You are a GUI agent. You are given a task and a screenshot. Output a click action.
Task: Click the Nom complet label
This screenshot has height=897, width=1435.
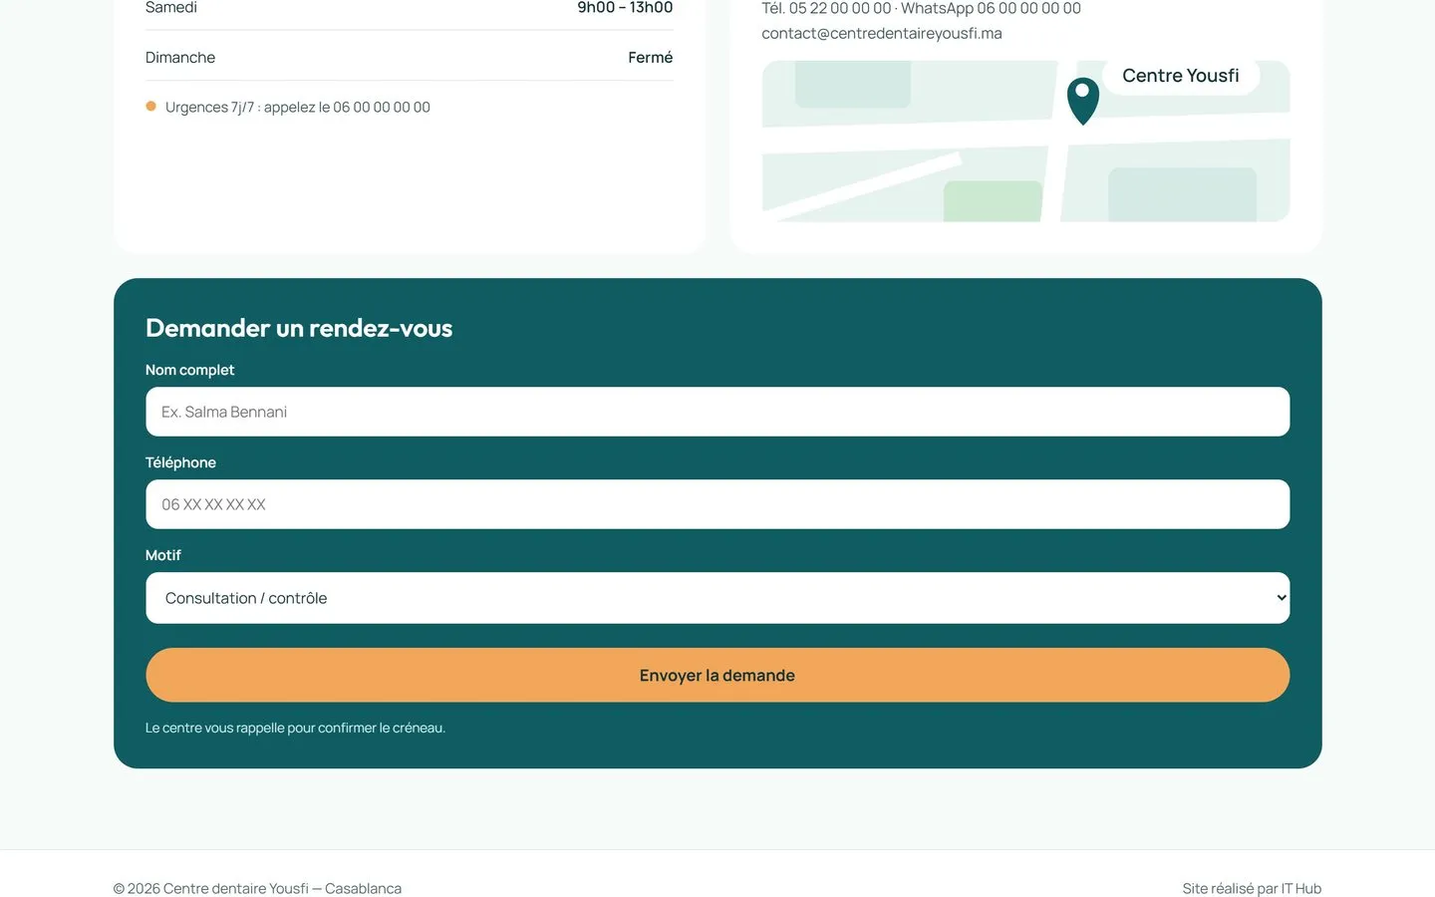189,370
